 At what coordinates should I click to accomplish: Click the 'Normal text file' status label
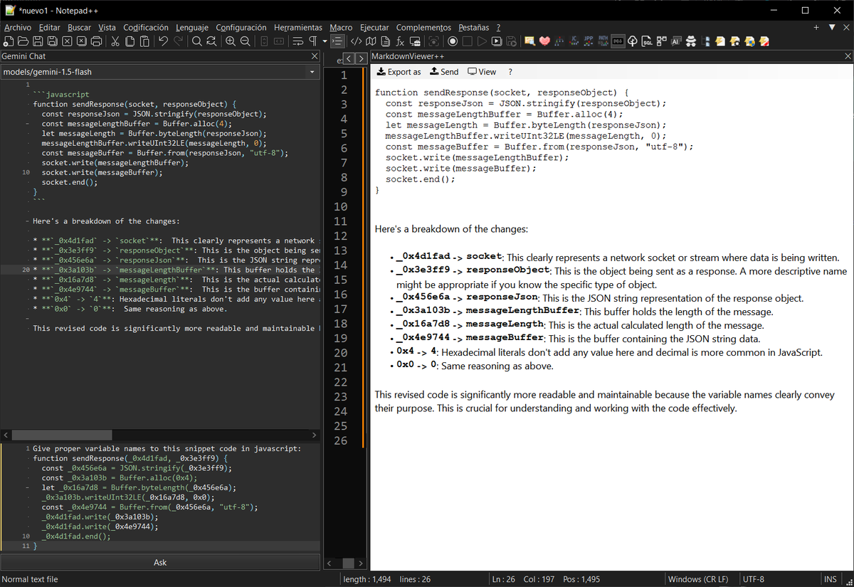click(x=30, y=579)
